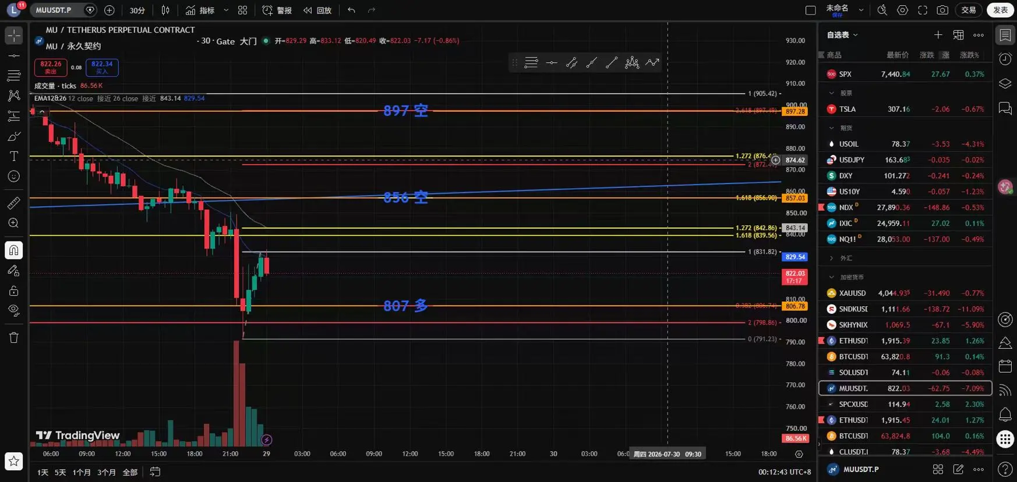Start 回放 bar replay
The width and height of the screenshot is (1017, 482).
317,10
